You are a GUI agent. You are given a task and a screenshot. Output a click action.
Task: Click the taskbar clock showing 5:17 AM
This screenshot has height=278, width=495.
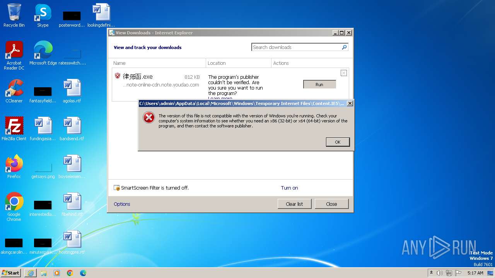click(475, 273)
